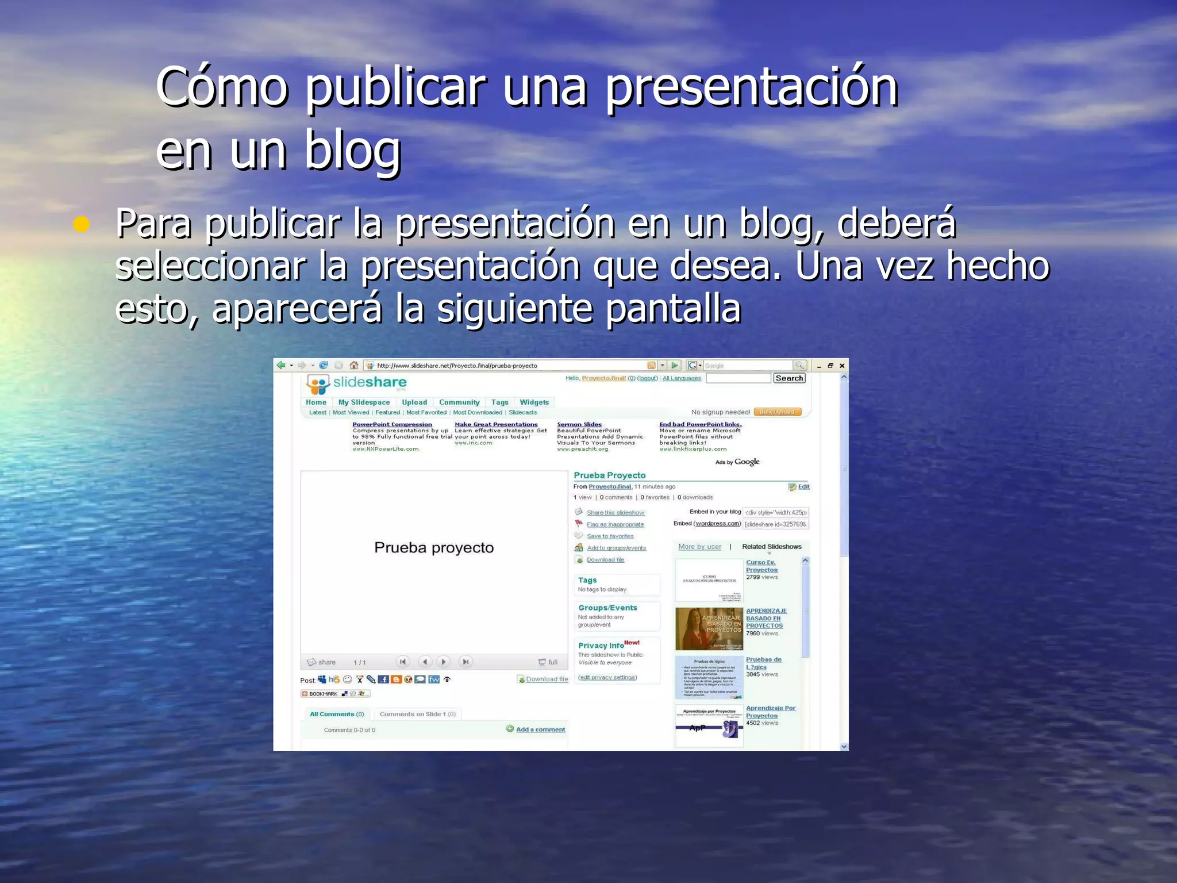Jump to first slide in player
The image size is (1177, 883).
click(x=403, y=662)
